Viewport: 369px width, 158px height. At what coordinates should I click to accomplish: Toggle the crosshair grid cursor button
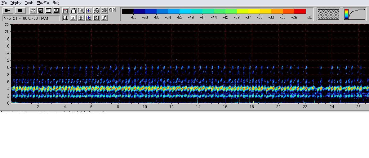(x=81, y=18)
